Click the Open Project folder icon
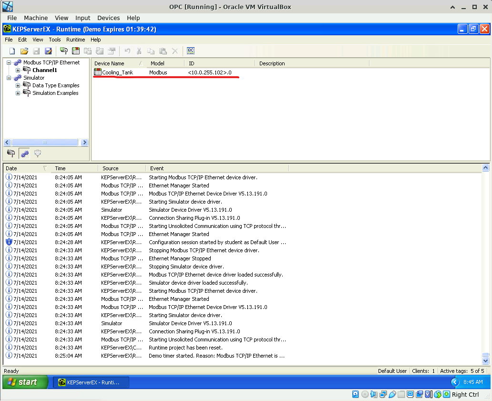Screen dimensions: 492x401 pyautogui.click(x=24, y=51)
